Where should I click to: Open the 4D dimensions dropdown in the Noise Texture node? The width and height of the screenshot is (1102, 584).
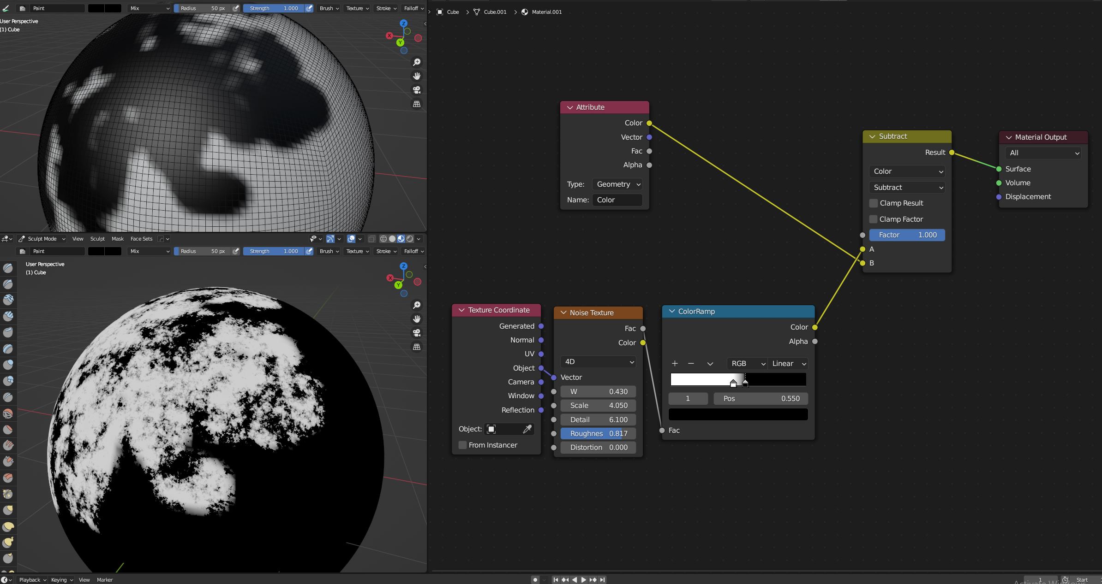pyautogui.click(x=597, y=362)
